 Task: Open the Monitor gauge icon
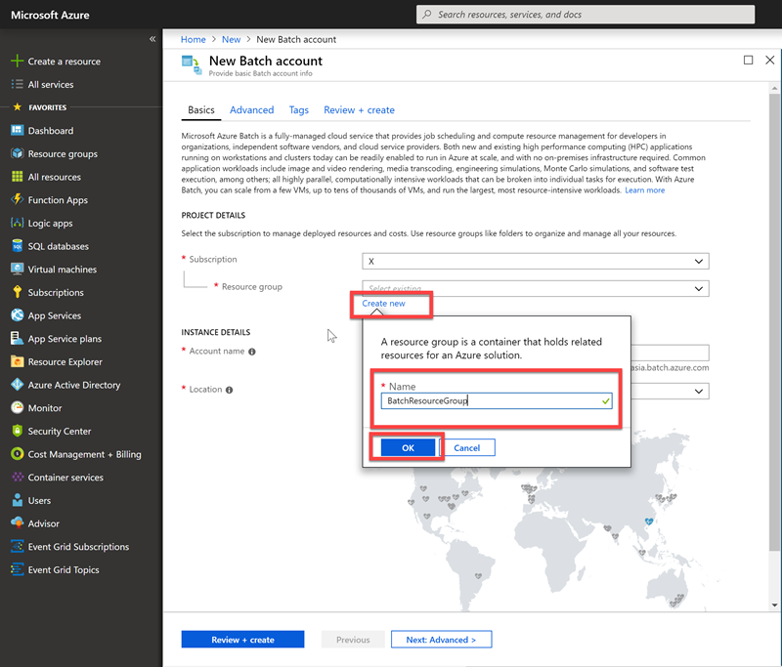click(x=17, y=407)
